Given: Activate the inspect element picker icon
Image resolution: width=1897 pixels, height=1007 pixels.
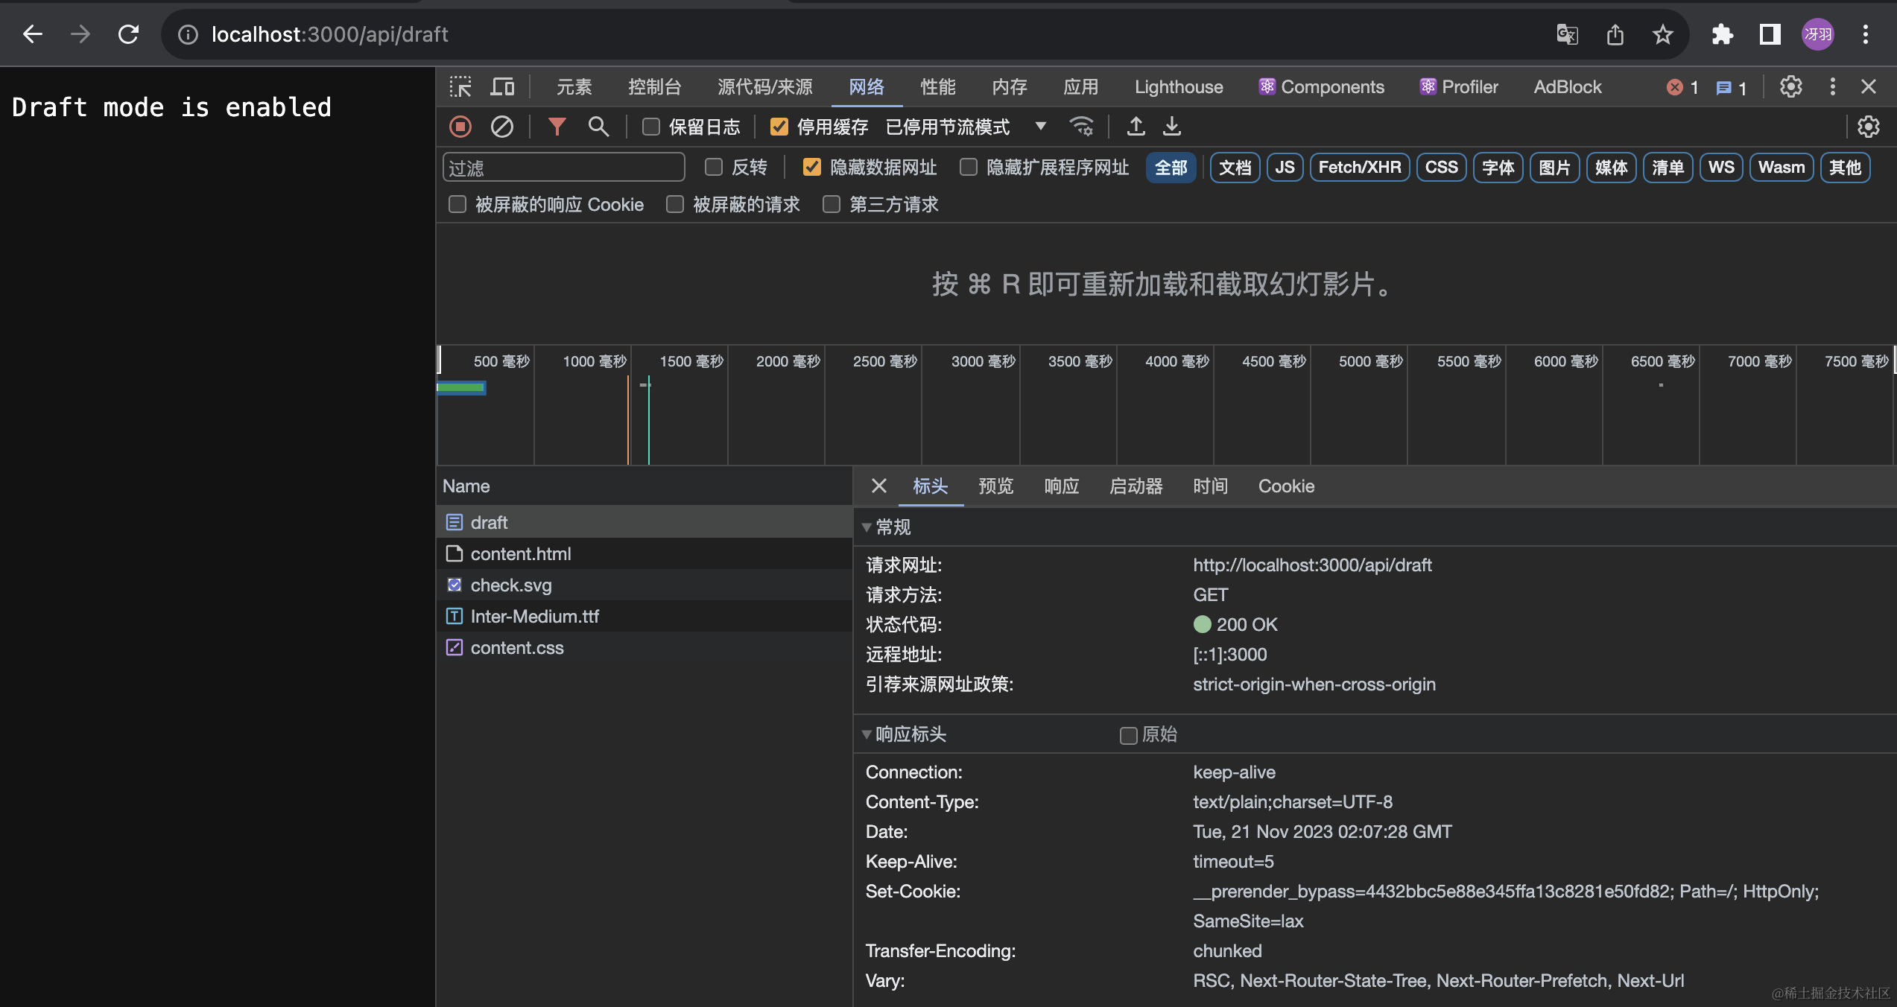Looking at the screenshot, I should tap(460, 87).
